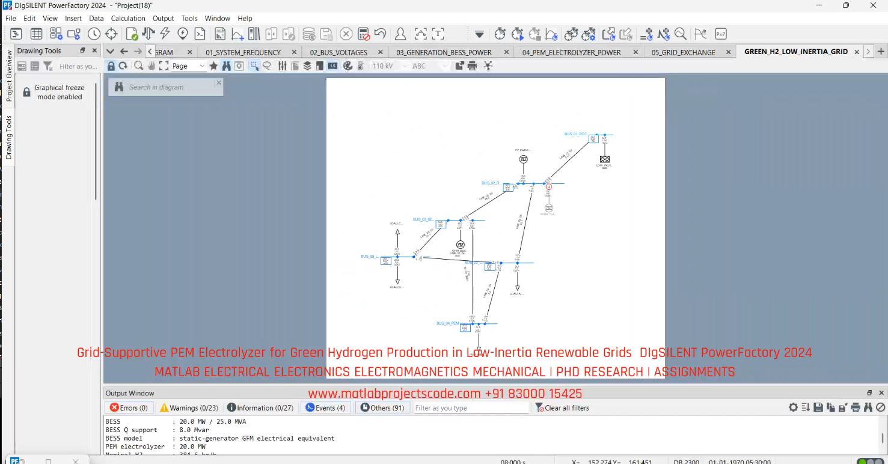
Task: Click the Print diagram printer icon
Action: pos(472,66)
